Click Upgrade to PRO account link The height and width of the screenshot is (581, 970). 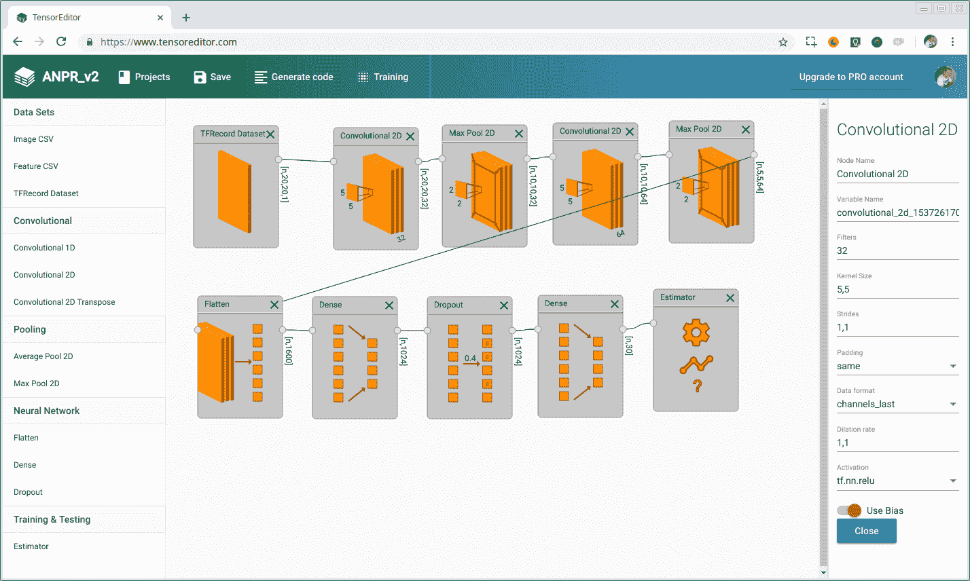pyautogui.click(x=850, y=77)
